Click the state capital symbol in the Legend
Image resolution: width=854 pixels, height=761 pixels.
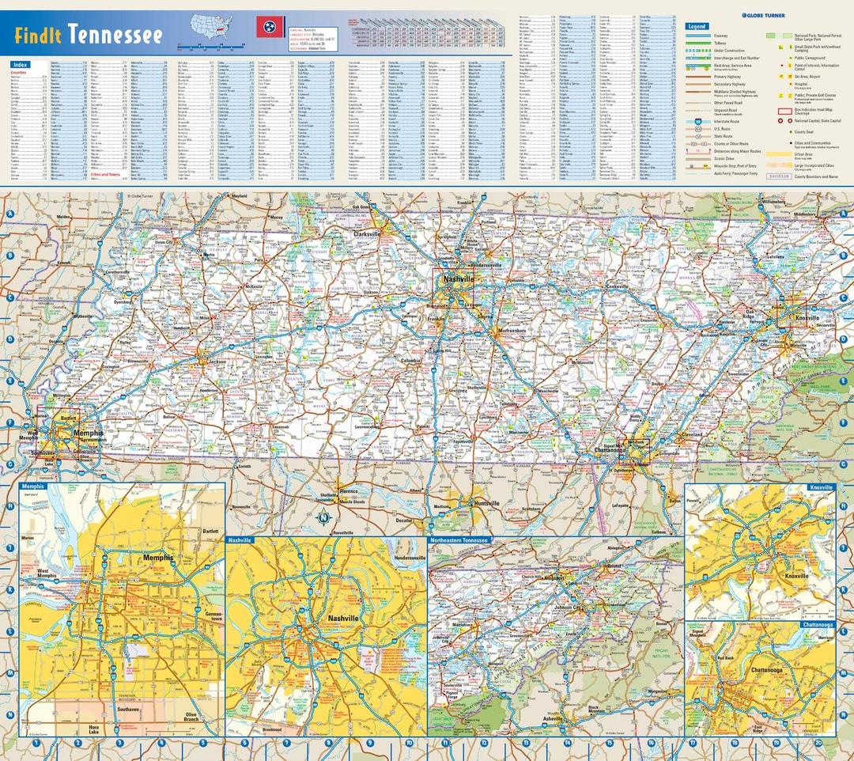pos(790,120)
